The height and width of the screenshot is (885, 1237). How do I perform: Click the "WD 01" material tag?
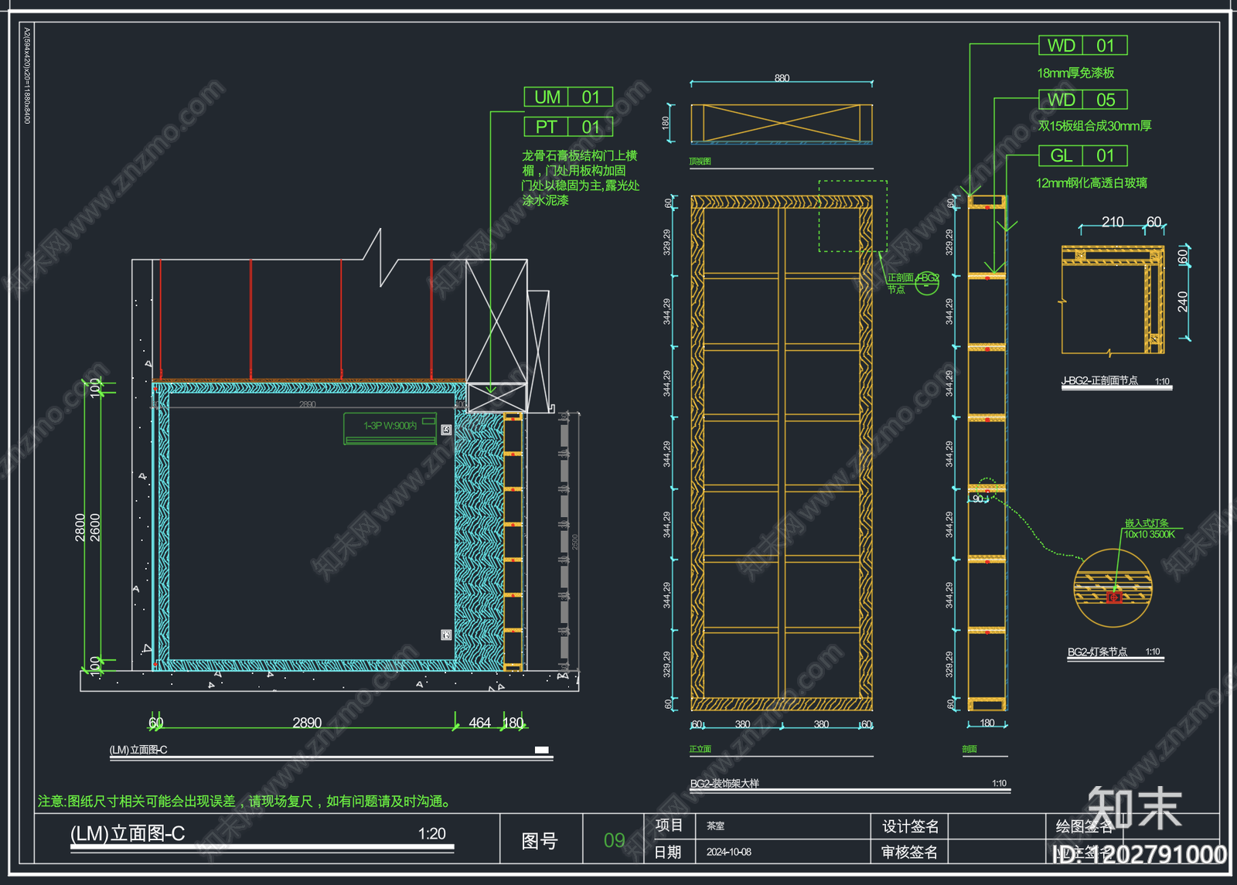click(x=1082, y=46)
